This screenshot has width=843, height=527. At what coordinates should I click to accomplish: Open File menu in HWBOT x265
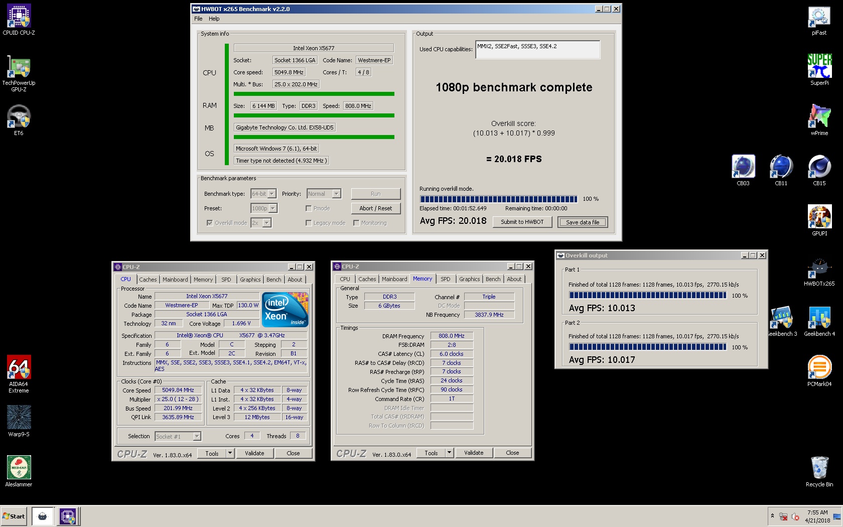pos(198,19)
